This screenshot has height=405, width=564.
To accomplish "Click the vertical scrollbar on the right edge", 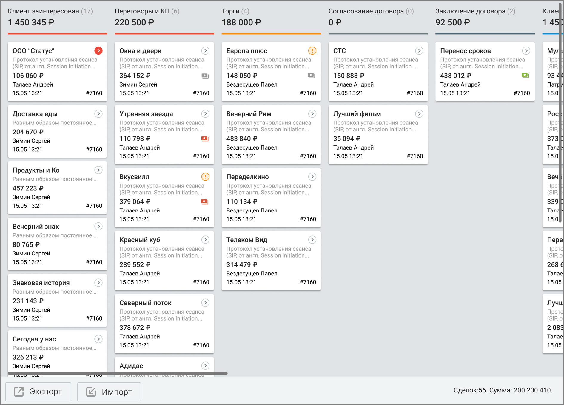I will click(x=560, y=113).
